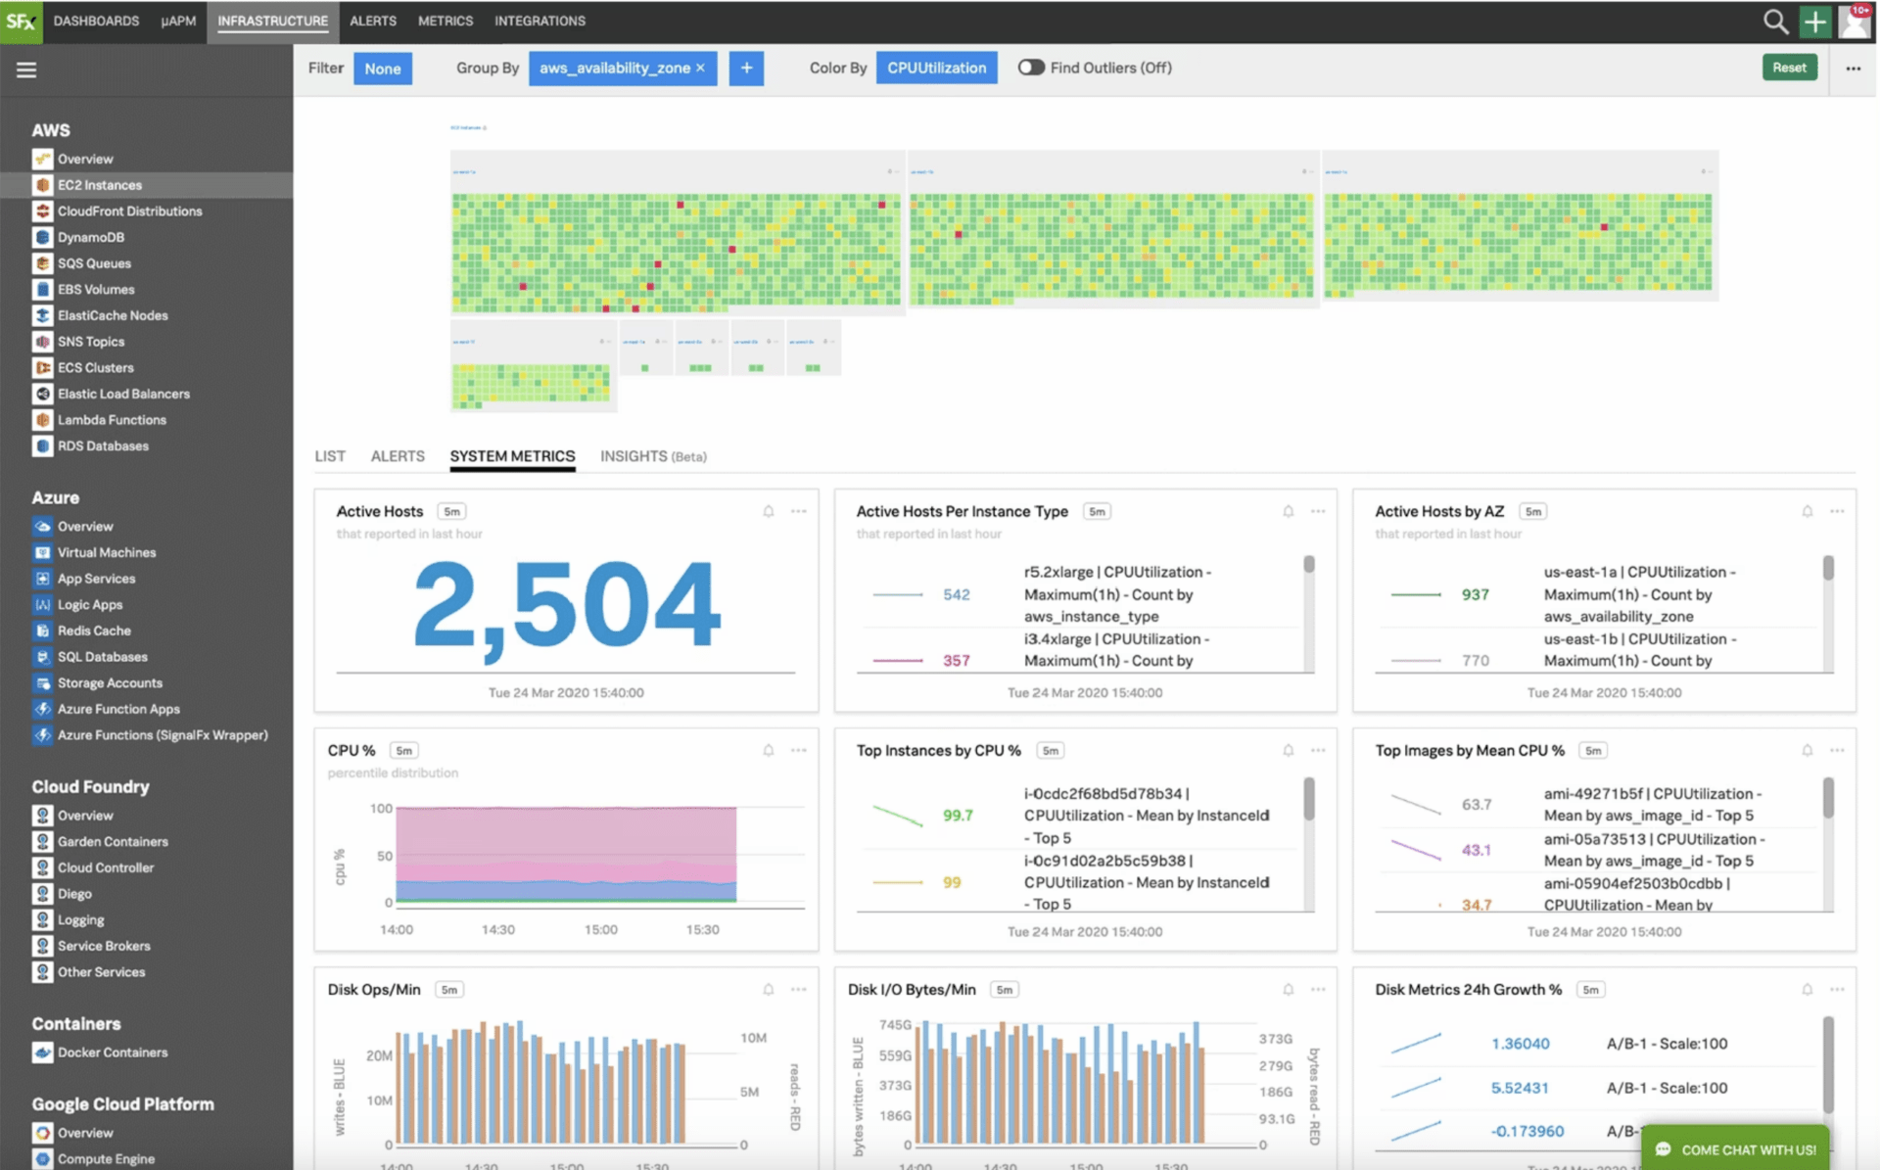Image resolution: width=1880 pixels, height=1170 pixels.
Task: Open the INSIGHTS Beta tab
Action: [653, 455]
